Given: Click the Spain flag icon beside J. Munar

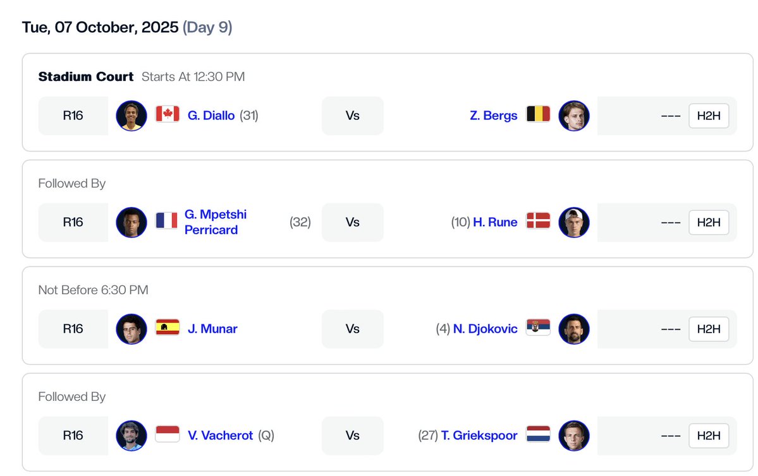Looking at the screenshot, I should pyautogui.click(x=168, y=328).
